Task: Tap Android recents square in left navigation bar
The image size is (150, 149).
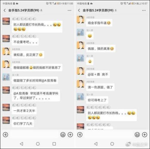Action: [x=54, y=144]
